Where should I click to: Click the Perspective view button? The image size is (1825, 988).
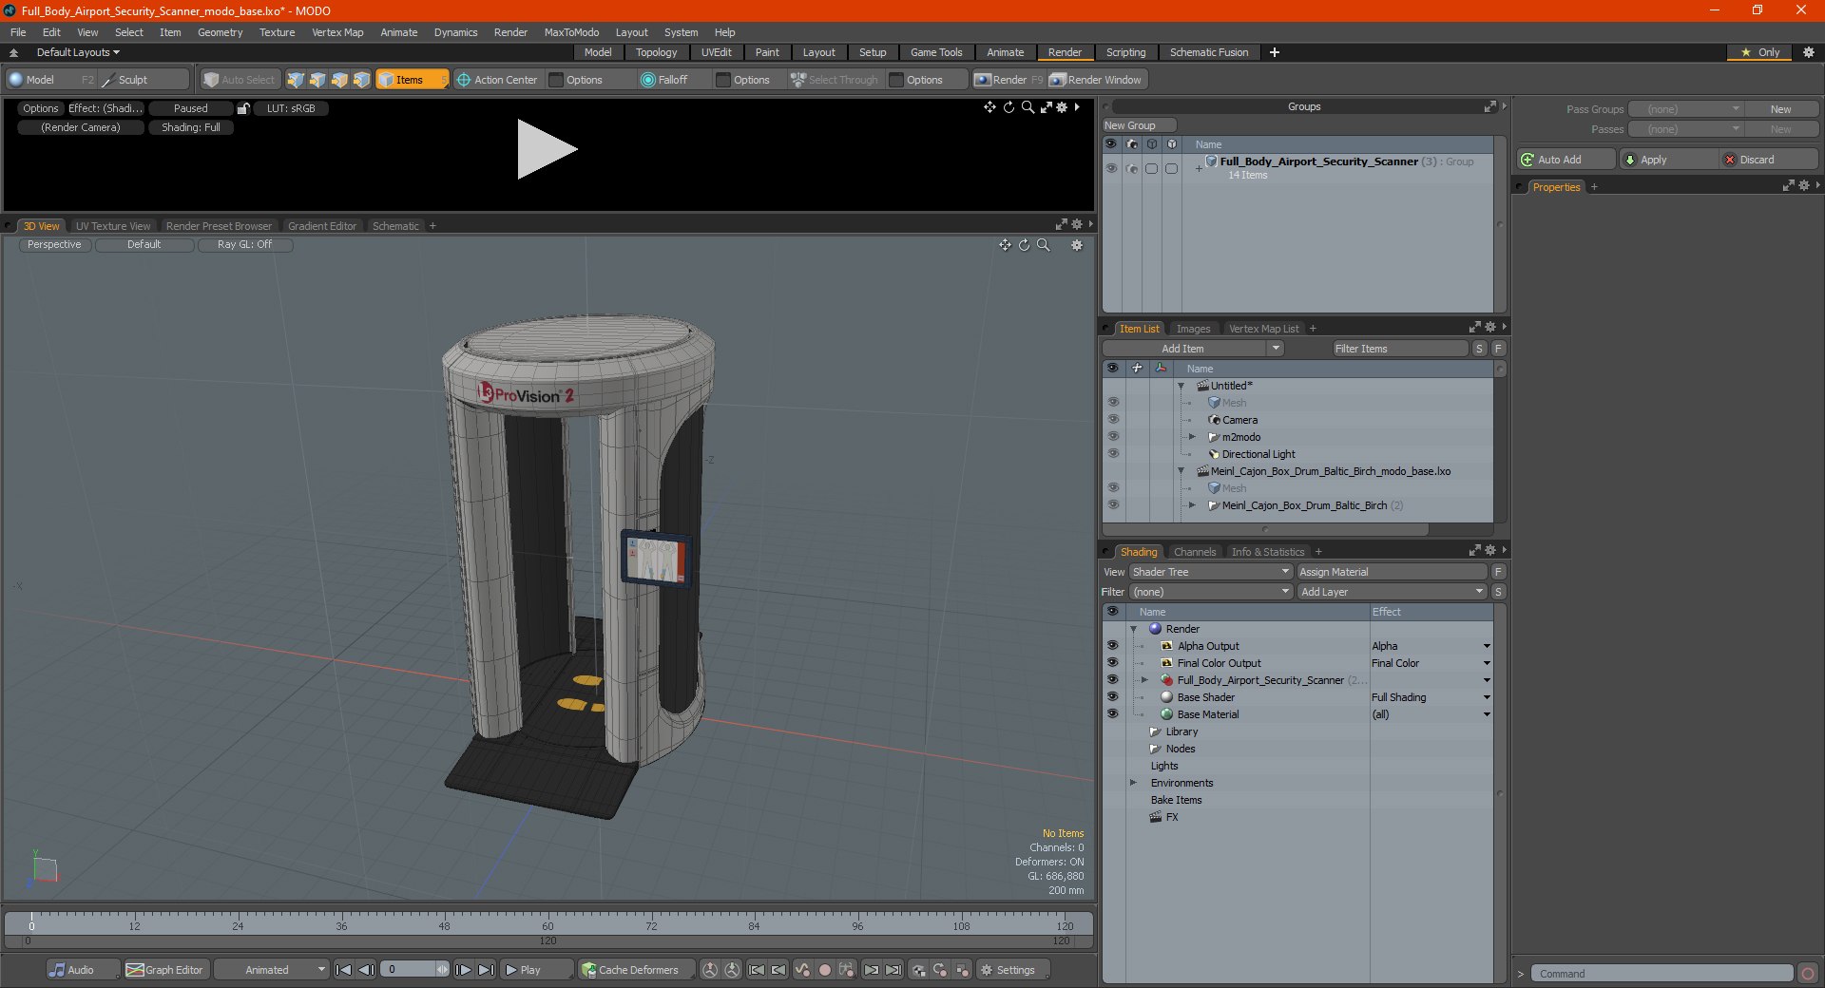click(54, 245)
